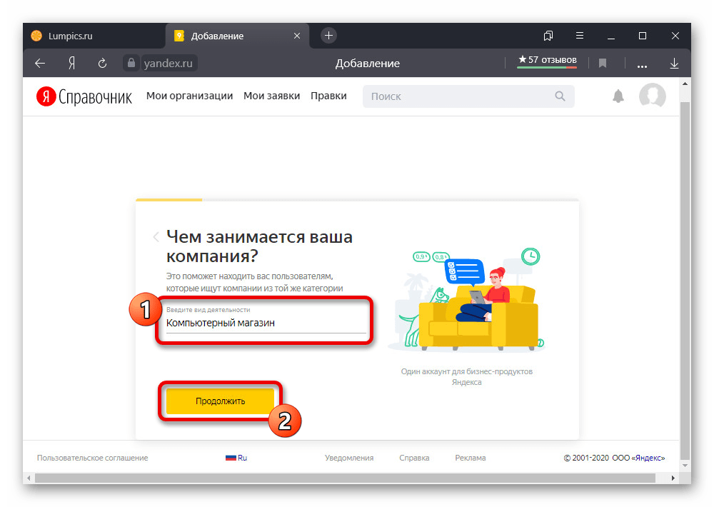
Task: Click the Yandex 'Я' home icon
Action: coord(71,64)
